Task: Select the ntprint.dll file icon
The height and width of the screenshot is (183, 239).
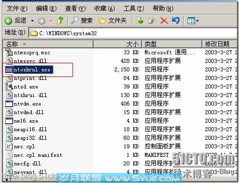Action: [x=9, y=78]
